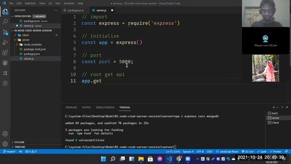Show hidden system tray icons
Screen dimensions: 291x164
point(197,159)
